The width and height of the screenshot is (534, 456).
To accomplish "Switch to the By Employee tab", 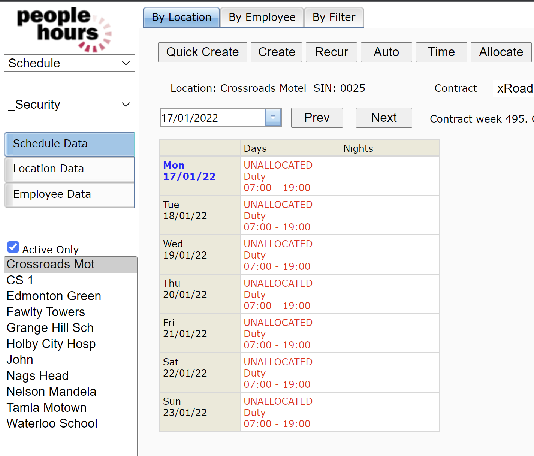I will point(262,18).
